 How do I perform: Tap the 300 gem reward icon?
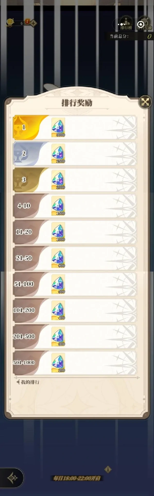58,336
